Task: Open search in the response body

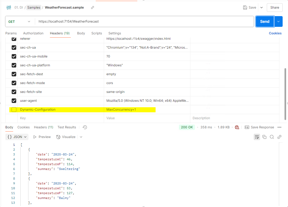Action: pyautogui.click(x=272, y=137)
